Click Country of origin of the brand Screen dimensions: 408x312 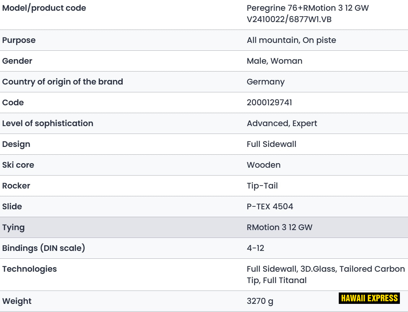(x=62, y=82)
